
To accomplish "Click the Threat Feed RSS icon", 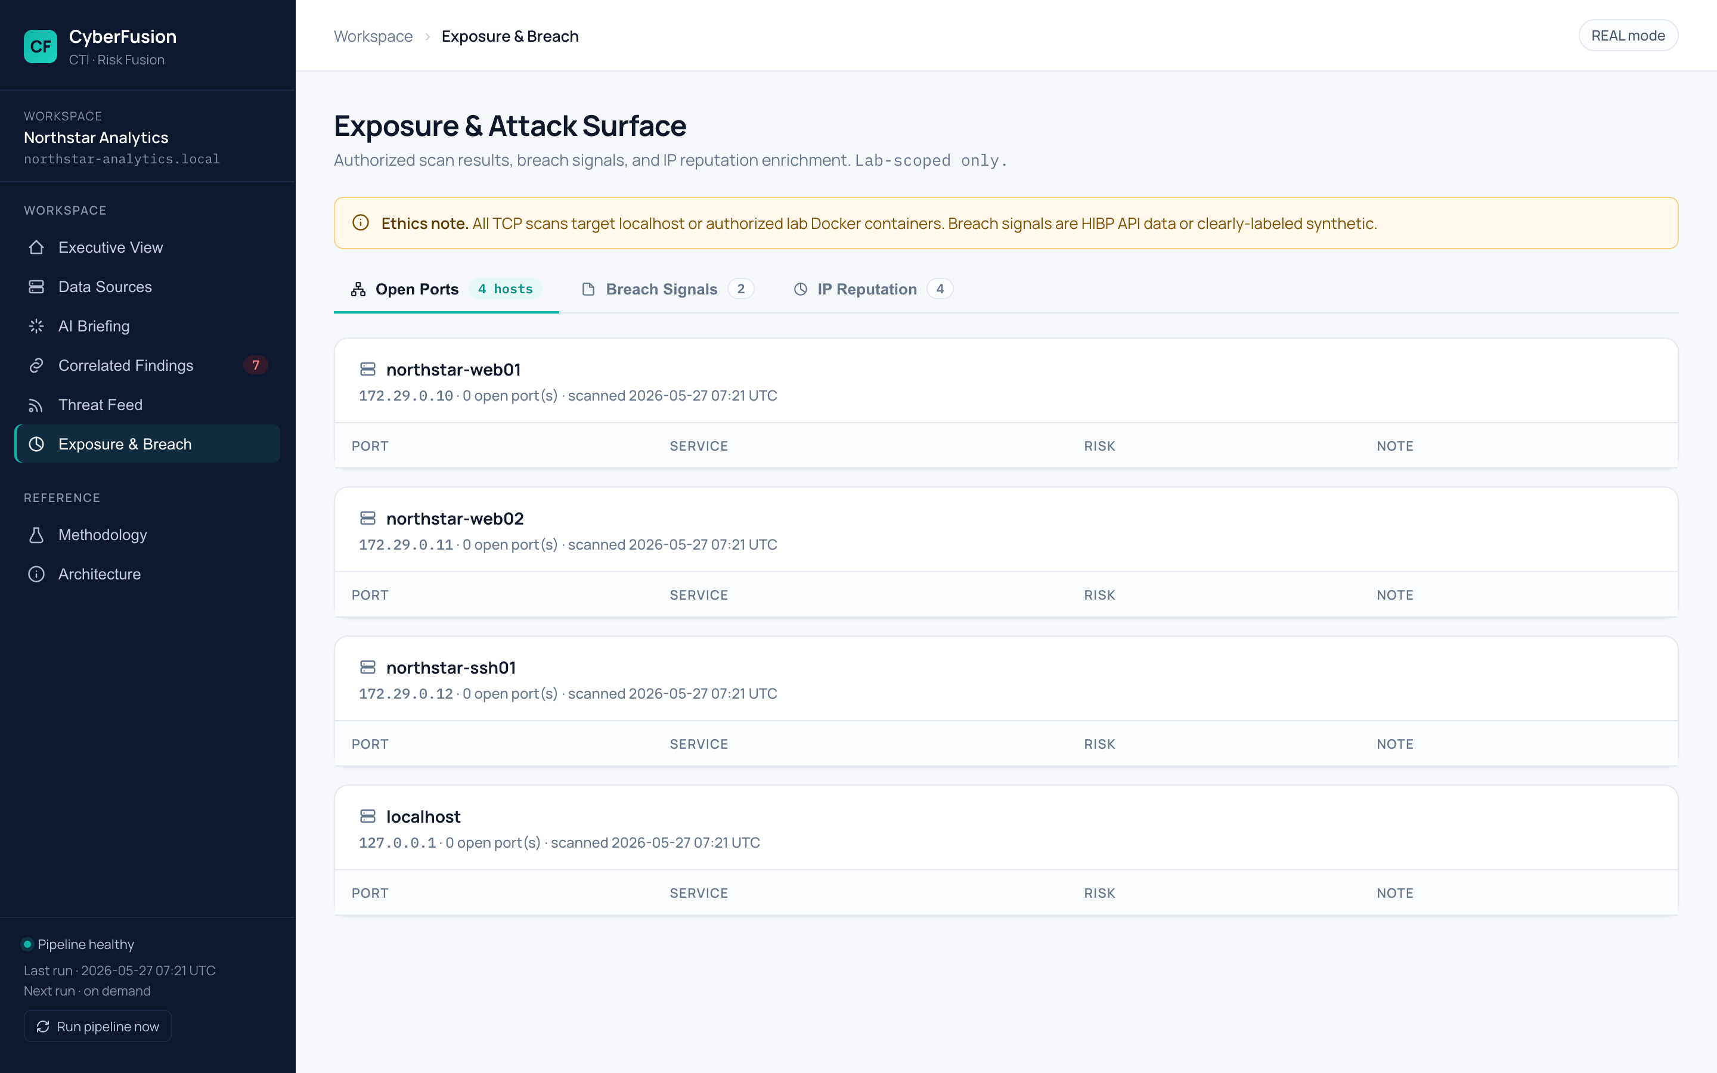I will coord(36,405).
